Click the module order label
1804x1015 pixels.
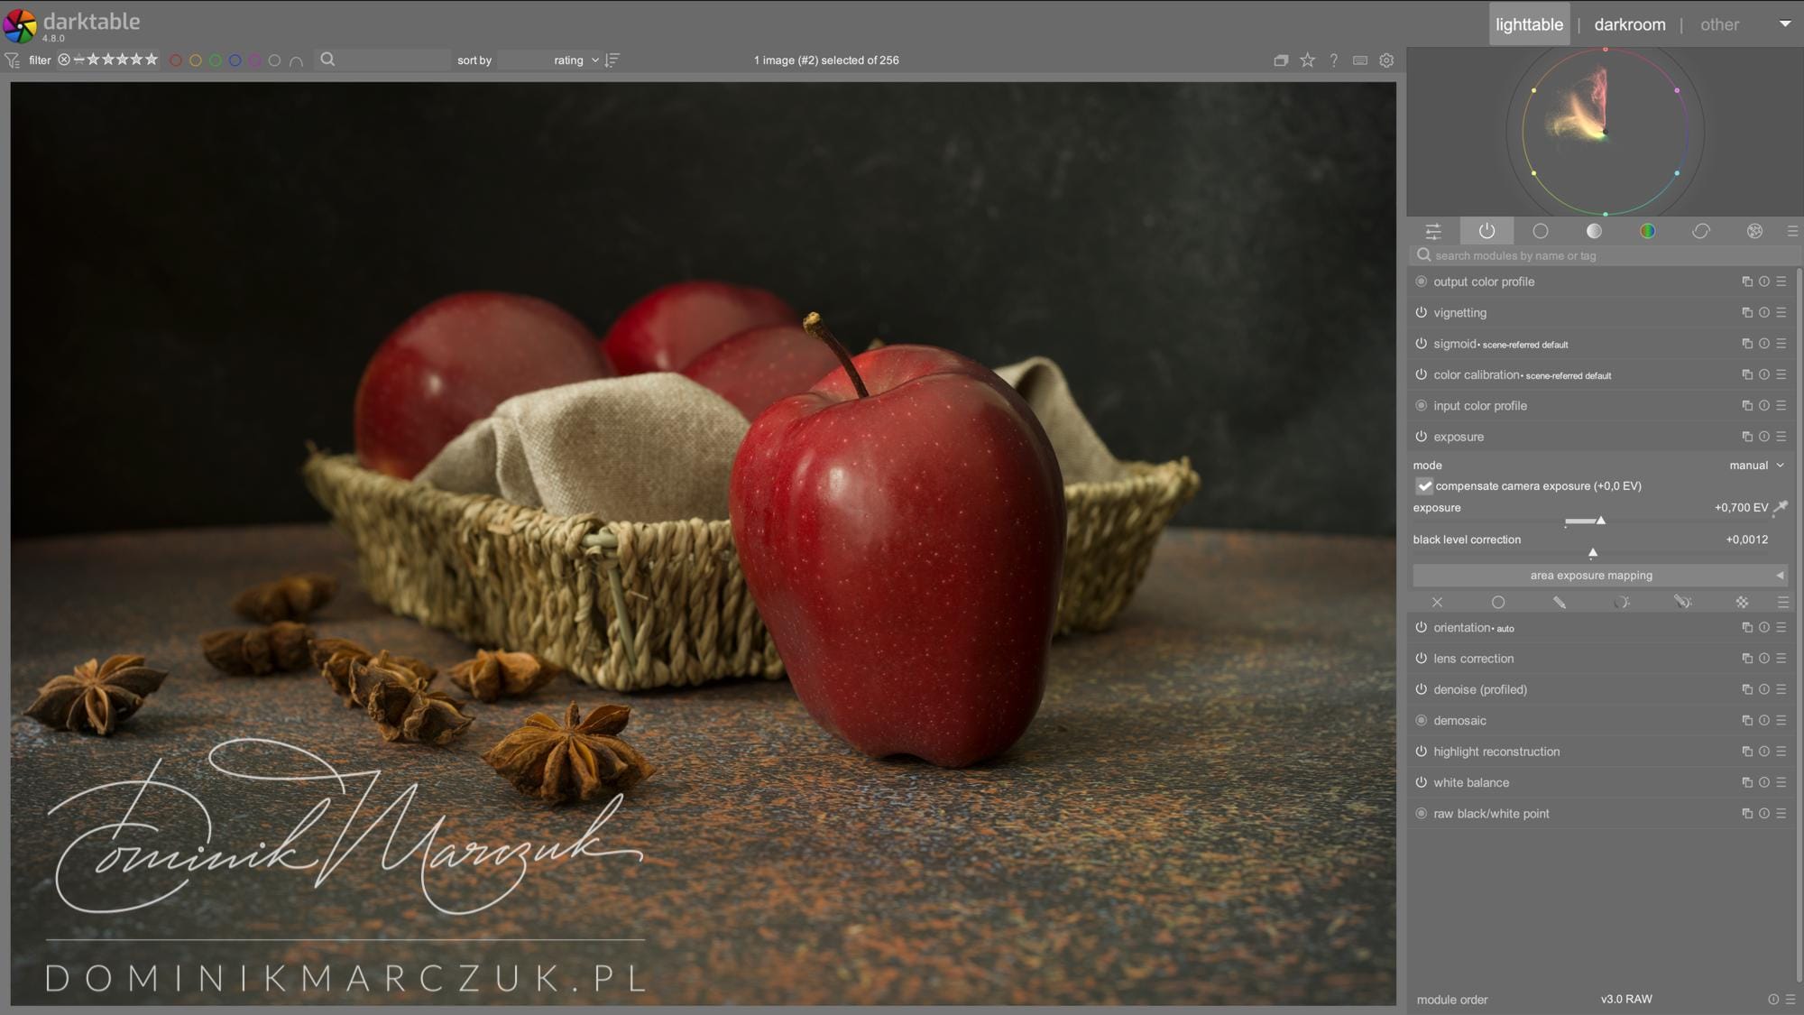point(1451,1000)
